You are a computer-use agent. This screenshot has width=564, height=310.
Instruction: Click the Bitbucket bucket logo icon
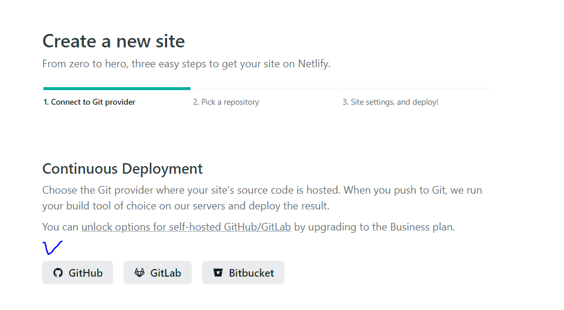218,273
